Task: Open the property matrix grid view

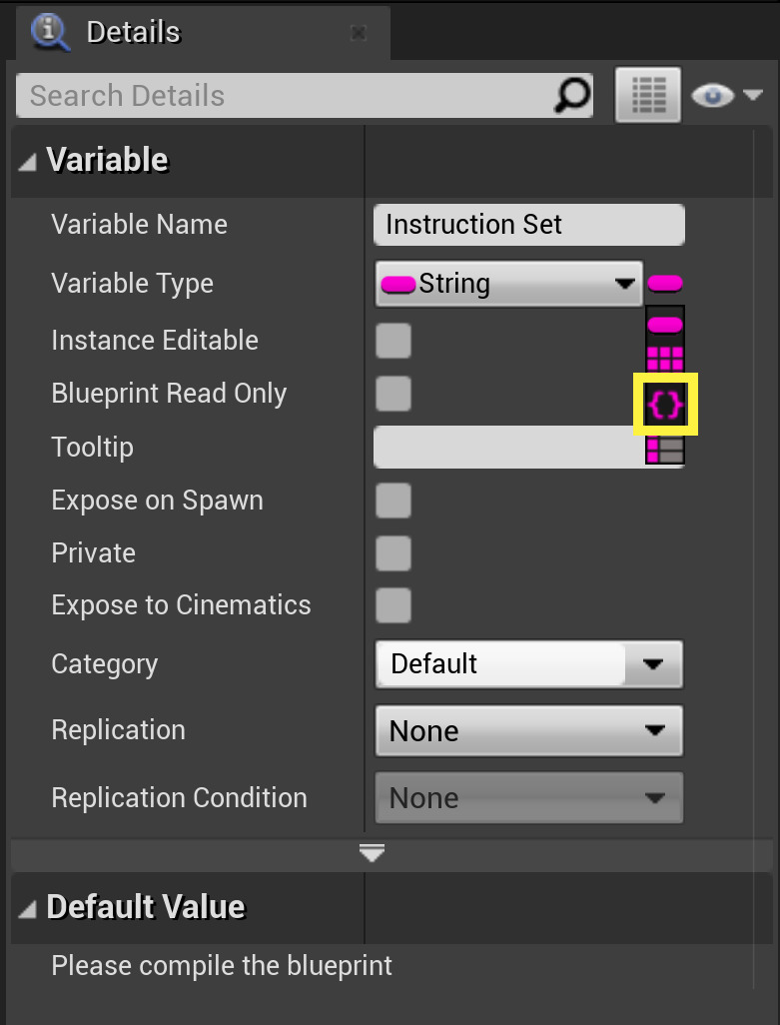Action: [648, 96]
